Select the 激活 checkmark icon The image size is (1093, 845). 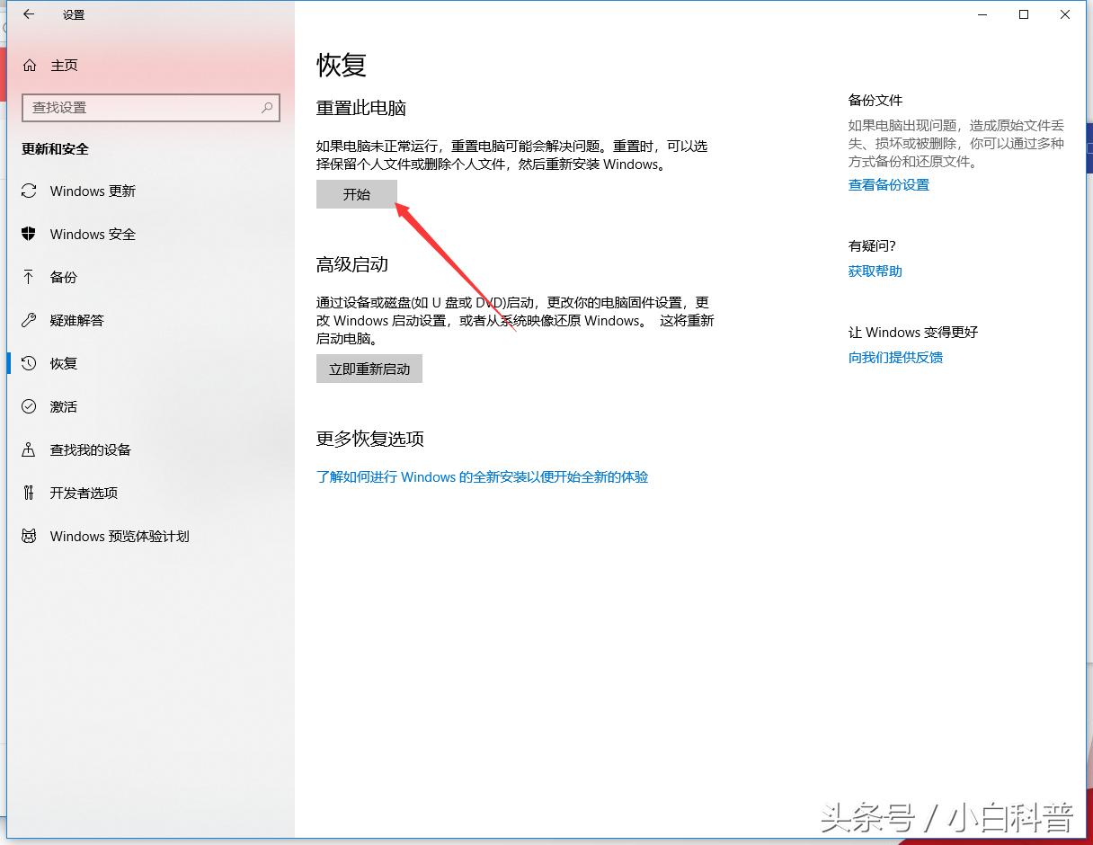(29, 406)
